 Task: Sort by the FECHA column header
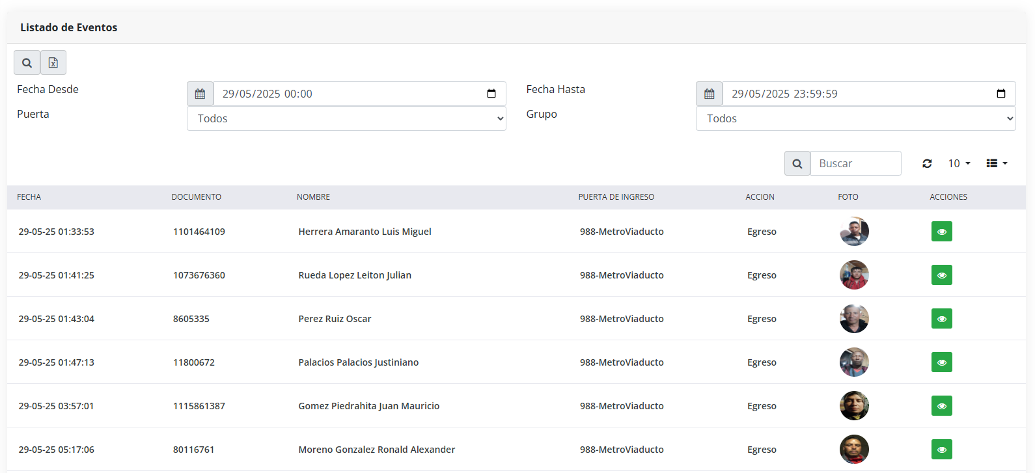29,197
